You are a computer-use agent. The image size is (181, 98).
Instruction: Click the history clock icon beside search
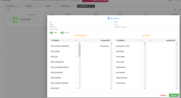pyautogui.click(x=24, y=1)
